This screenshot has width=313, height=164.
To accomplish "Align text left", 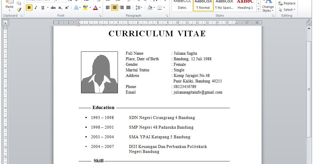I will coord(108,8).
